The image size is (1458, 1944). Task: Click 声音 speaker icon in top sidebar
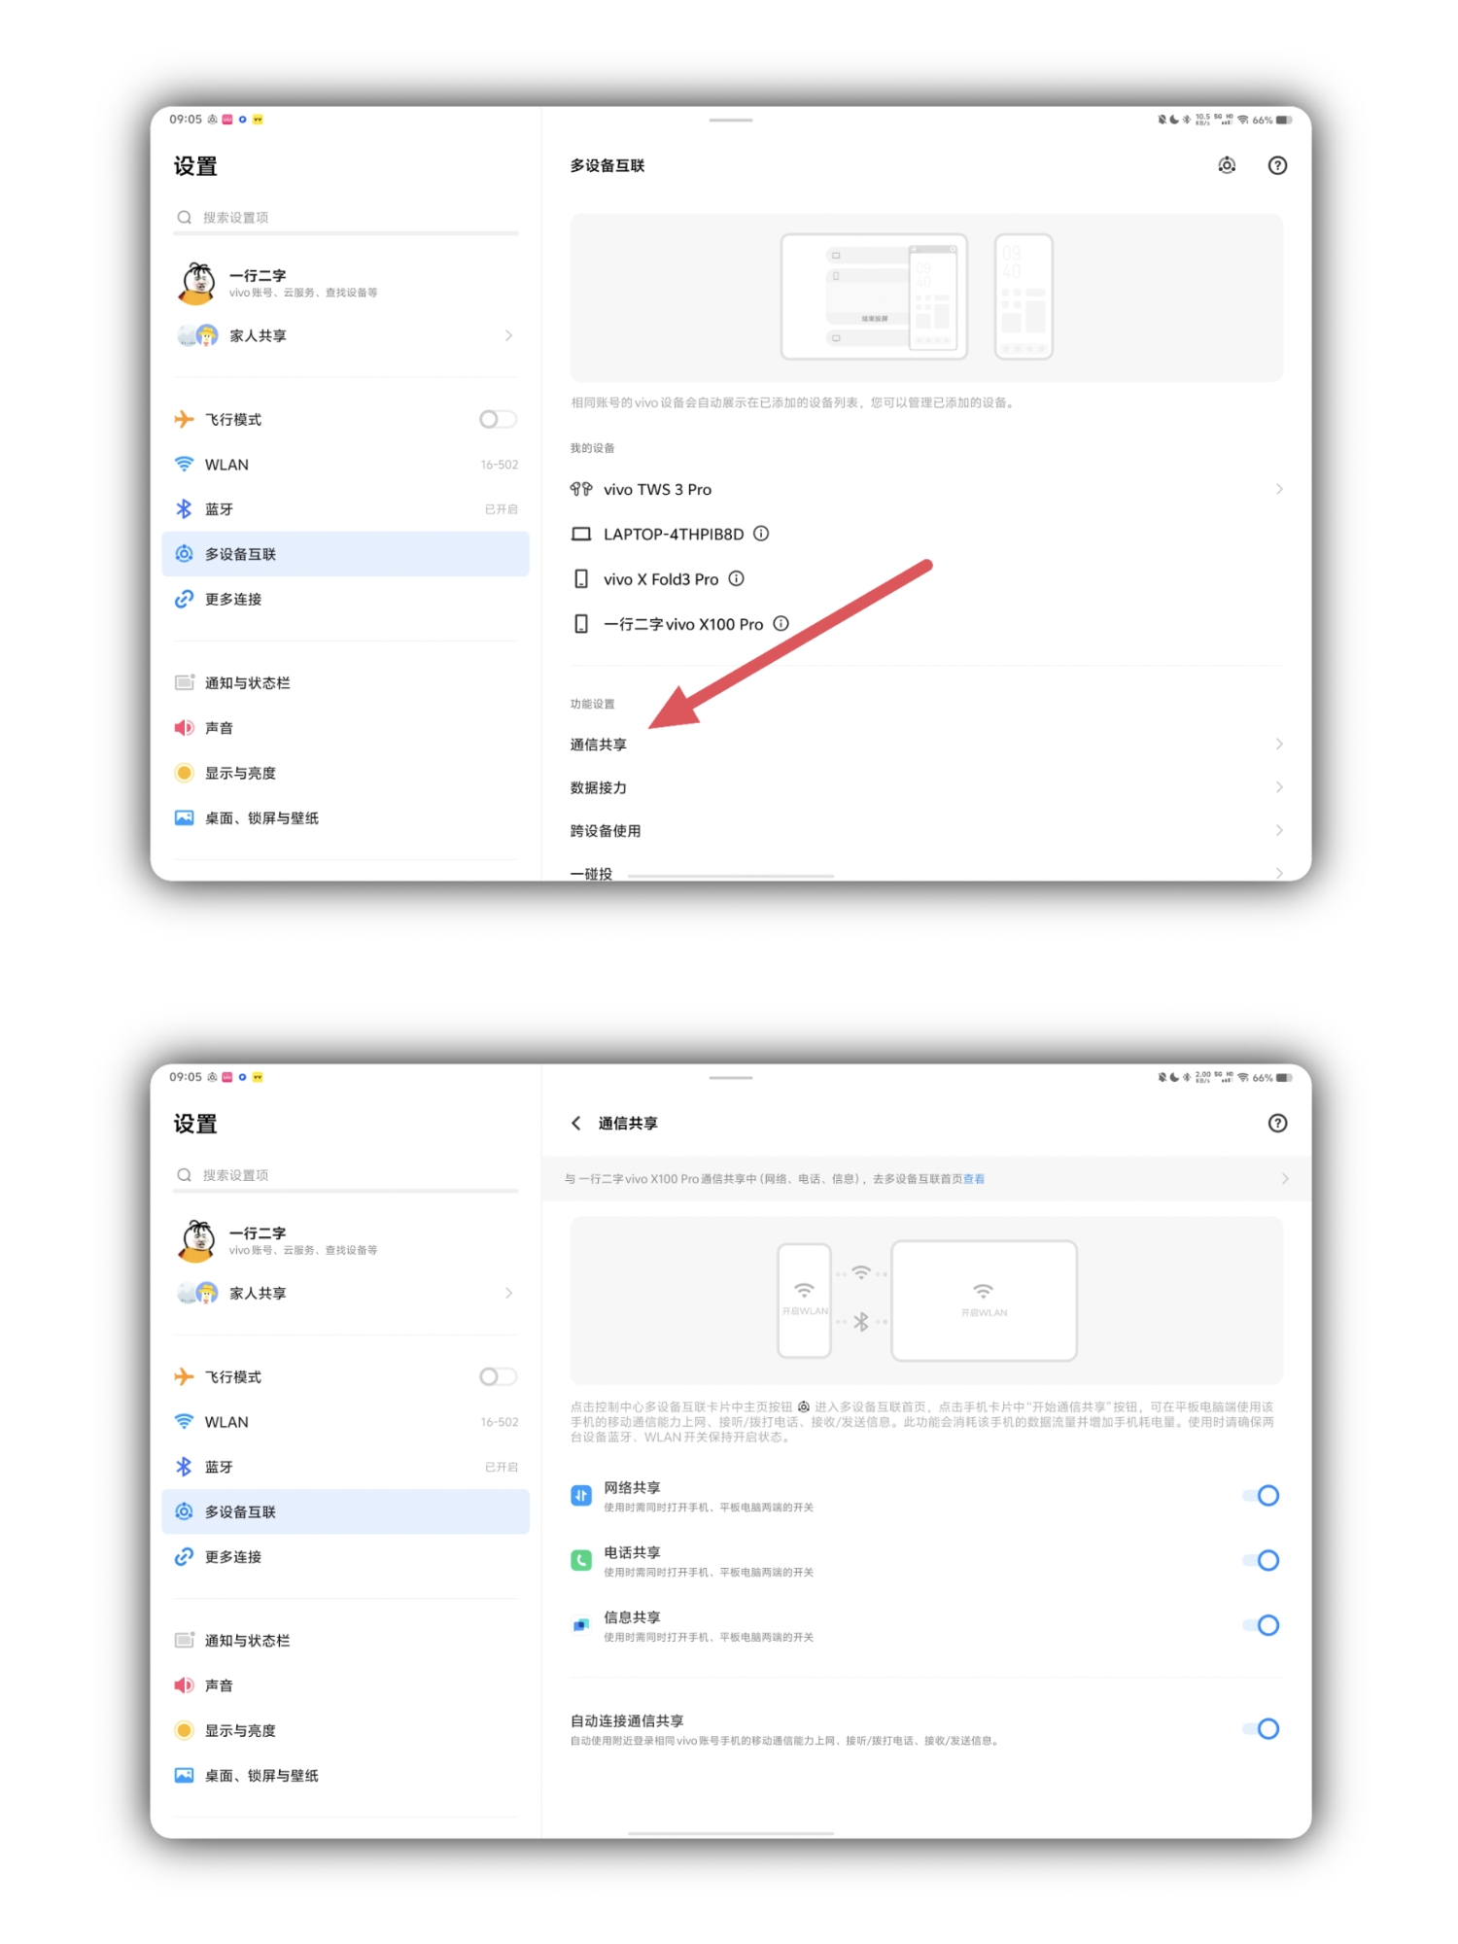click(184, 727)
